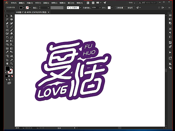Screen dimensions: 175x131
Task: Activate the Zoom tool
Action: coord(11,63)
